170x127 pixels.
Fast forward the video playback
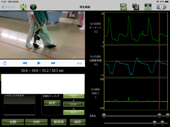point(53,63)
